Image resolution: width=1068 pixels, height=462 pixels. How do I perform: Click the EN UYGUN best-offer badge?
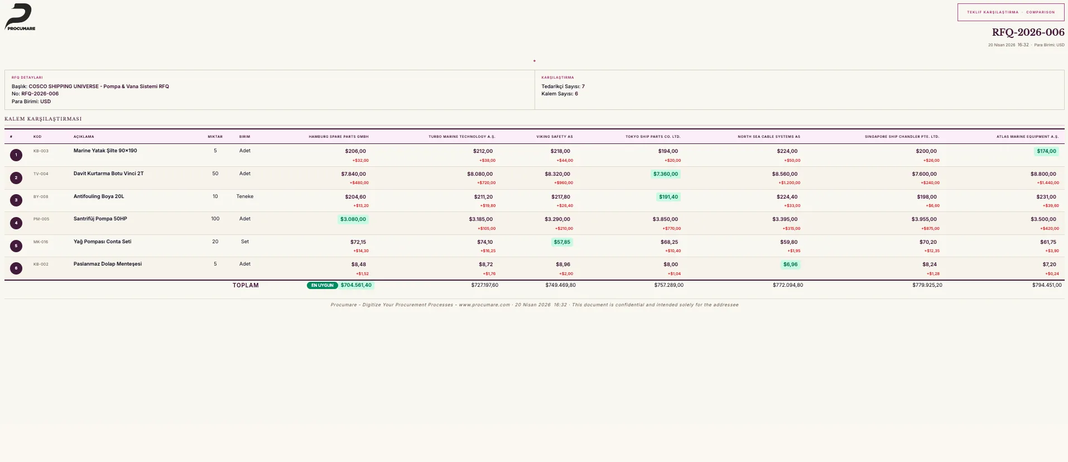323,285
